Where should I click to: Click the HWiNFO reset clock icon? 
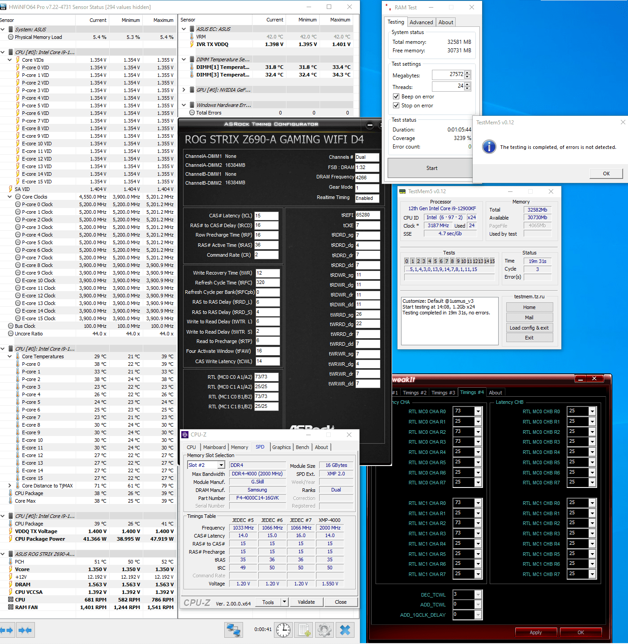pyautogui.click(x=283, y=630)
